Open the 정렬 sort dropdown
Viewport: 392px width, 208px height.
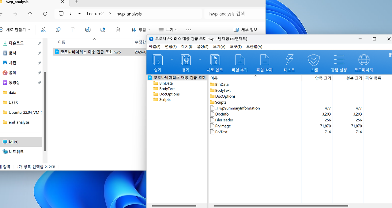click(141, 30)
